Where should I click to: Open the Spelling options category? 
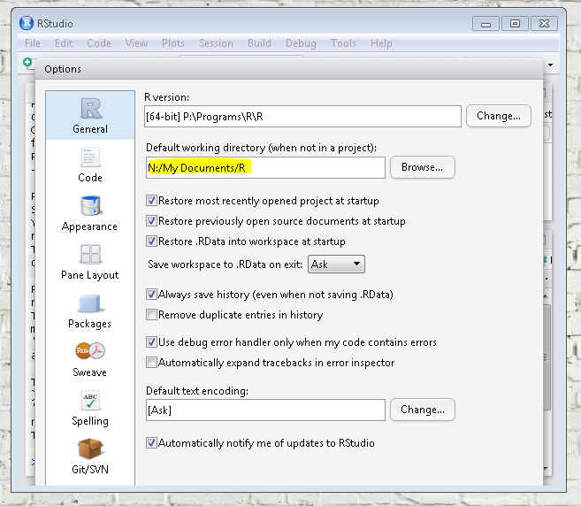click(90, 408)
